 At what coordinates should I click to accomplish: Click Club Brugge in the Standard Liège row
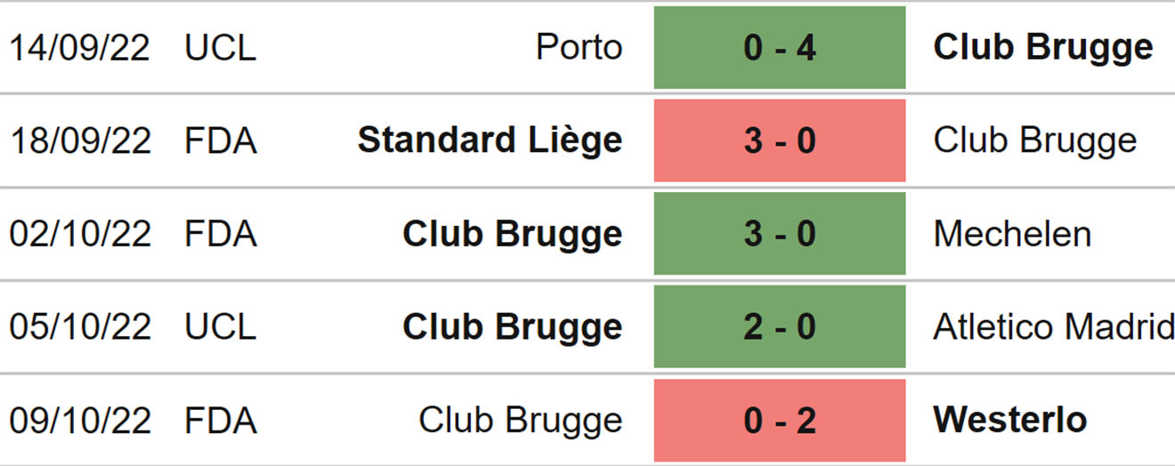pyautogui.click(x=1034, y=141)
